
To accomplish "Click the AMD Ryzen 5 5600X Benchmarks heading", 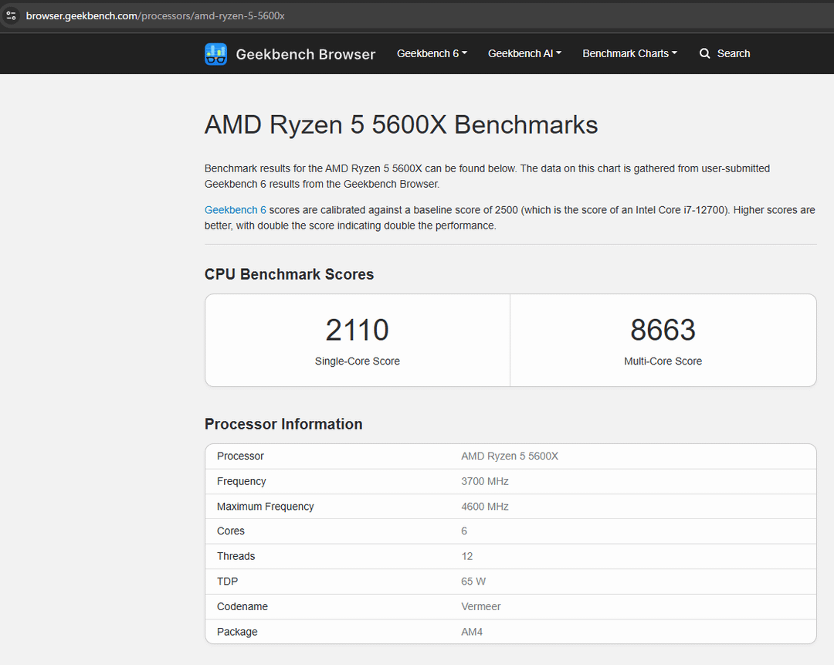I will pos(401,125).
